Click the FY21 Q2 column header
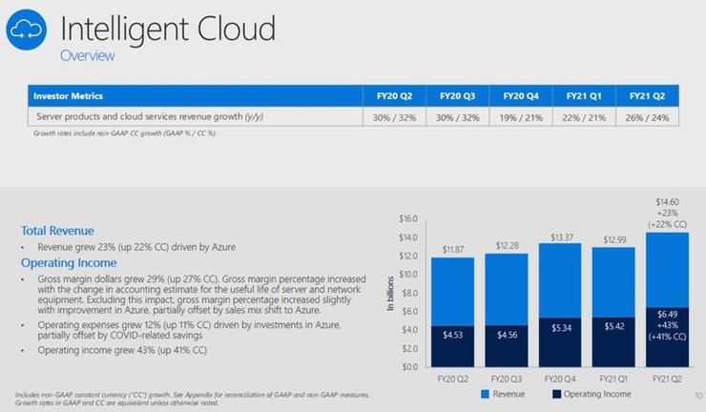The height and width of the screenshot is (412, 706). click(646, 96)
